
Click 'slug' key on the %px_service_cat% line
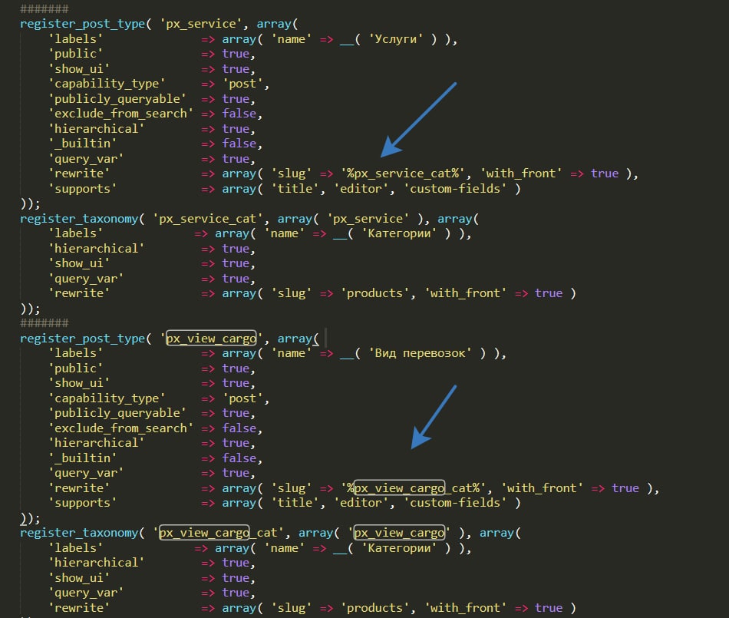pos(292,174)
